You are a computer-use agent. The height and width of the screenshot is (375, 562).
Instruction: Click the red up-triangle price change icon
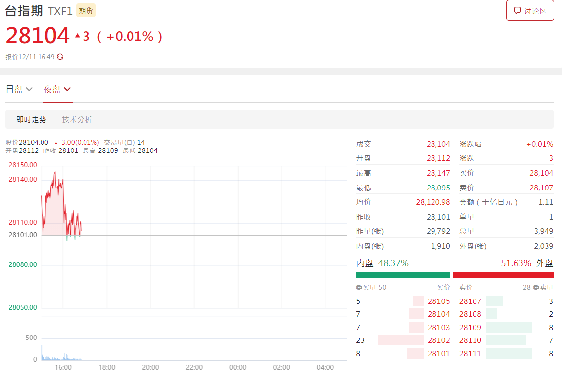coord(77,36)
